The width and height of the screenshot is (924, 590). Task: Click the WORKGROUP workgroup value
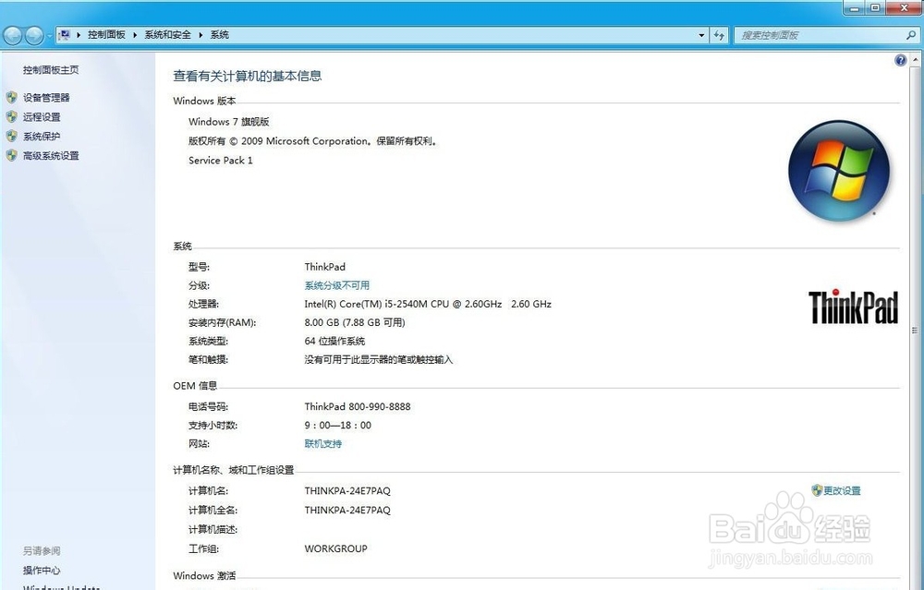[336, 548]
